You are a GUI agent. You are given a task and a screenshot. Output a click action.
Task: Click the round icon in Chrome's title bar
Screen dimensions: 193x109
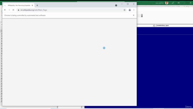coord(116,5)
